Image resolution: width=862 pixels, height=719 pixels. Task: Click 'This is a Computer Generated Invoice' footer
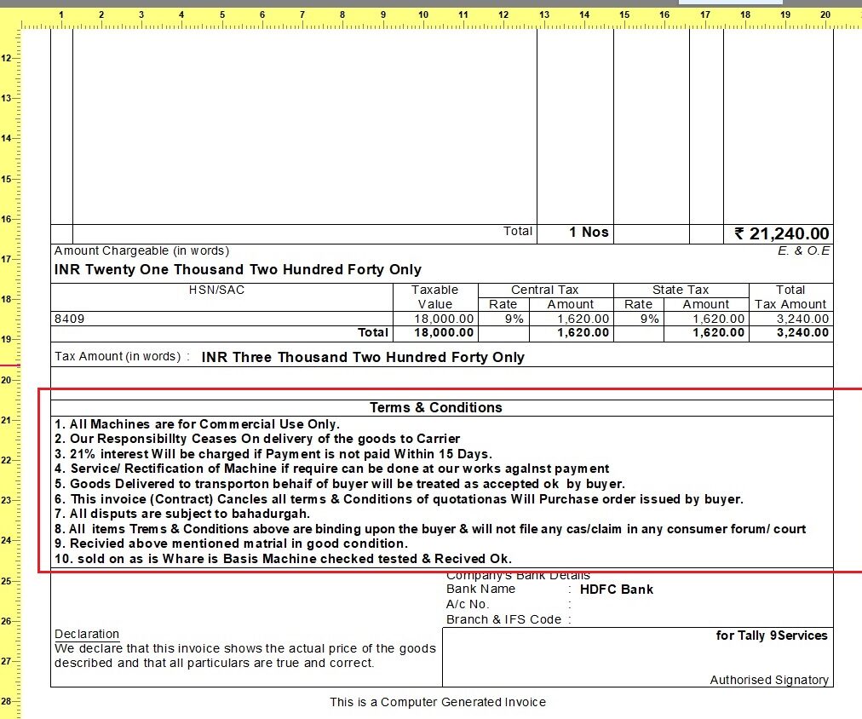[x=438, y=702]
